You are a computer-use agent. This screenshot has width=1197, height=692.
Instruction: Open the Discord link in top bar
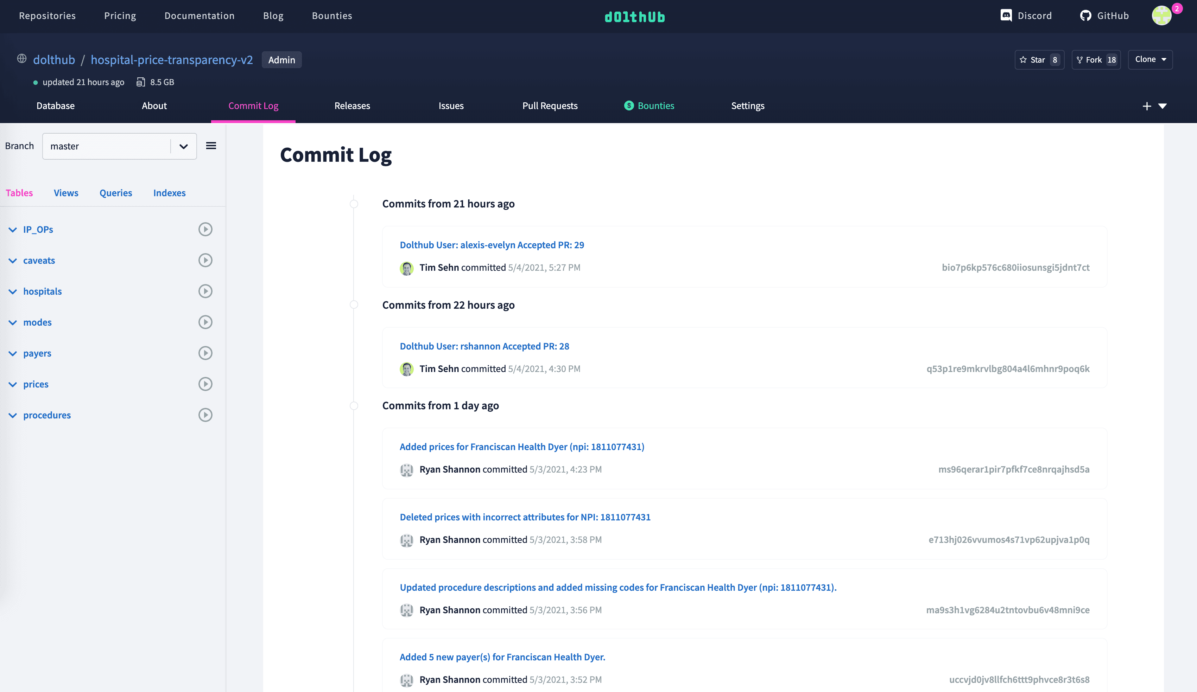coord(1026,16)
